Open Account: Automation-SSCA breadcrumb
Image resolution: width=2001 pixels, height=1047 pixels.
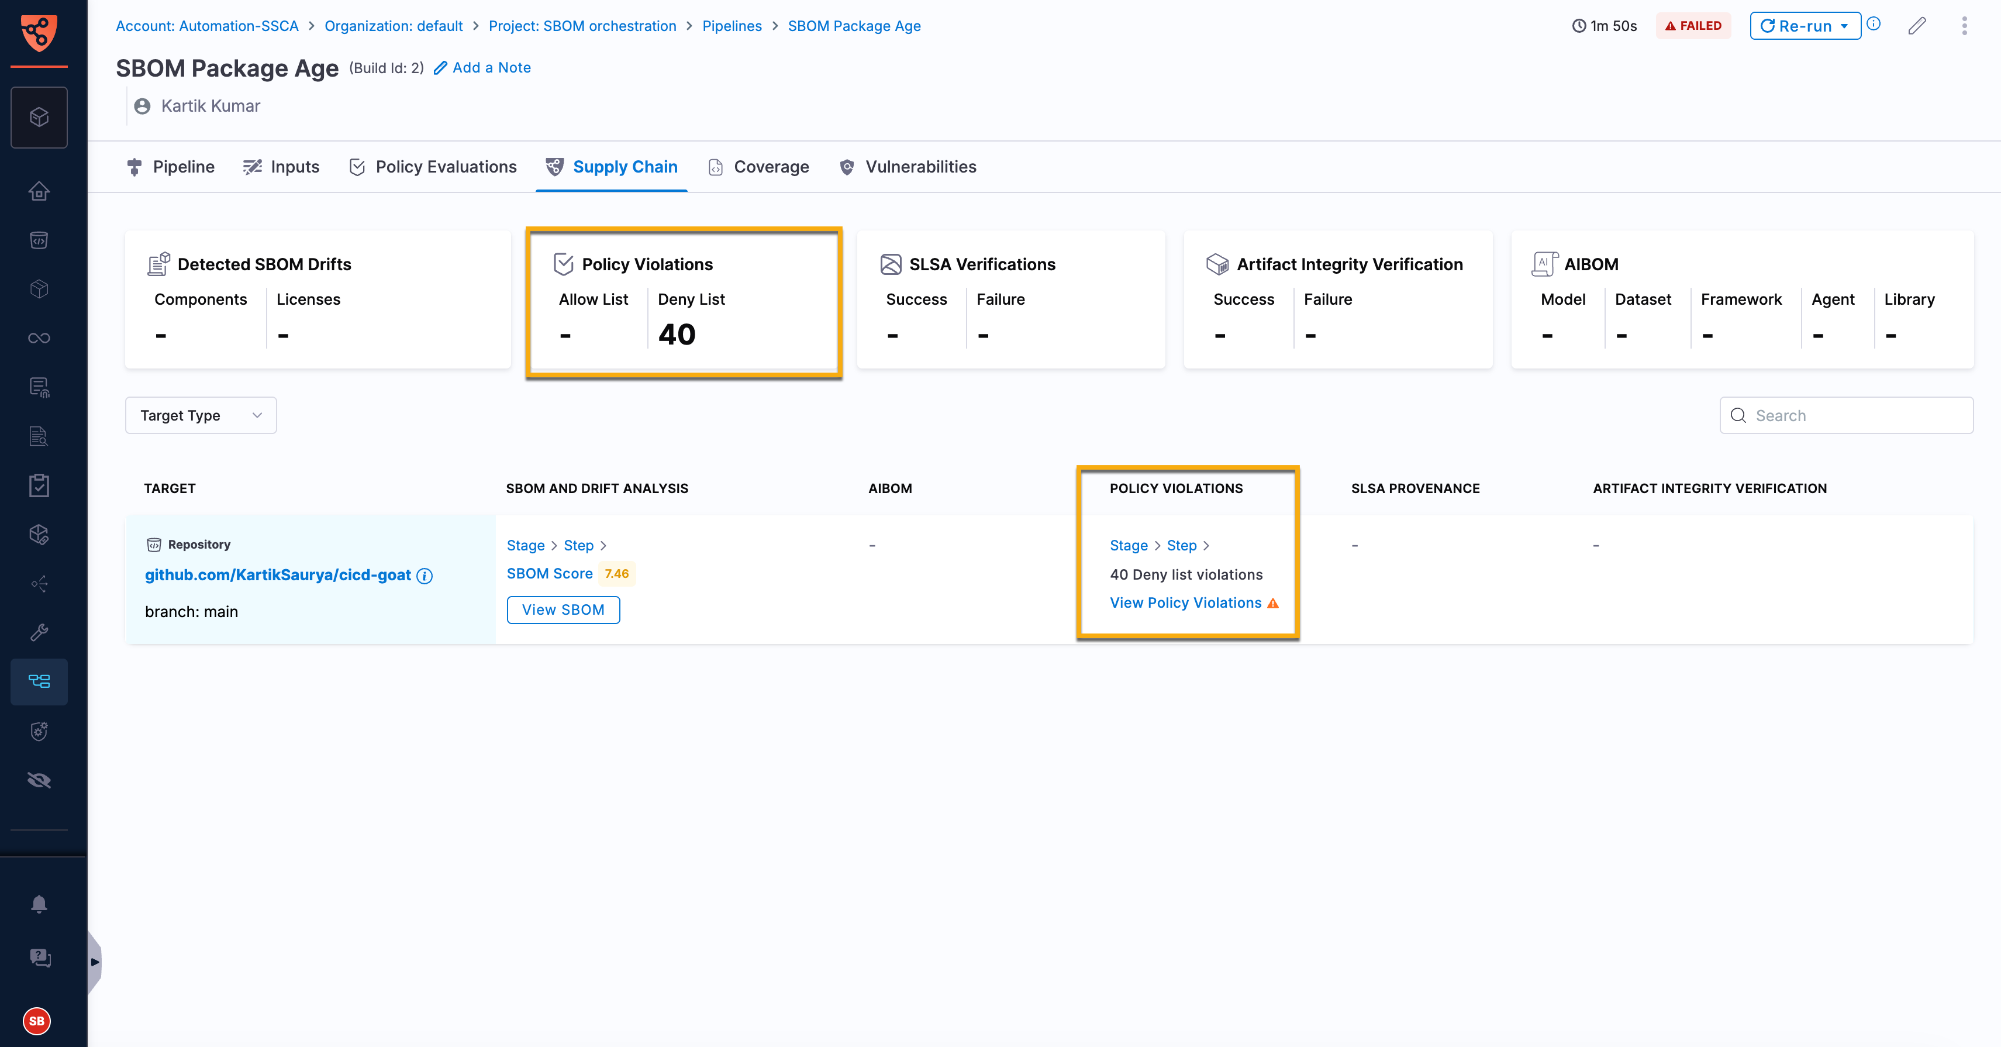(x=206, y=26)
